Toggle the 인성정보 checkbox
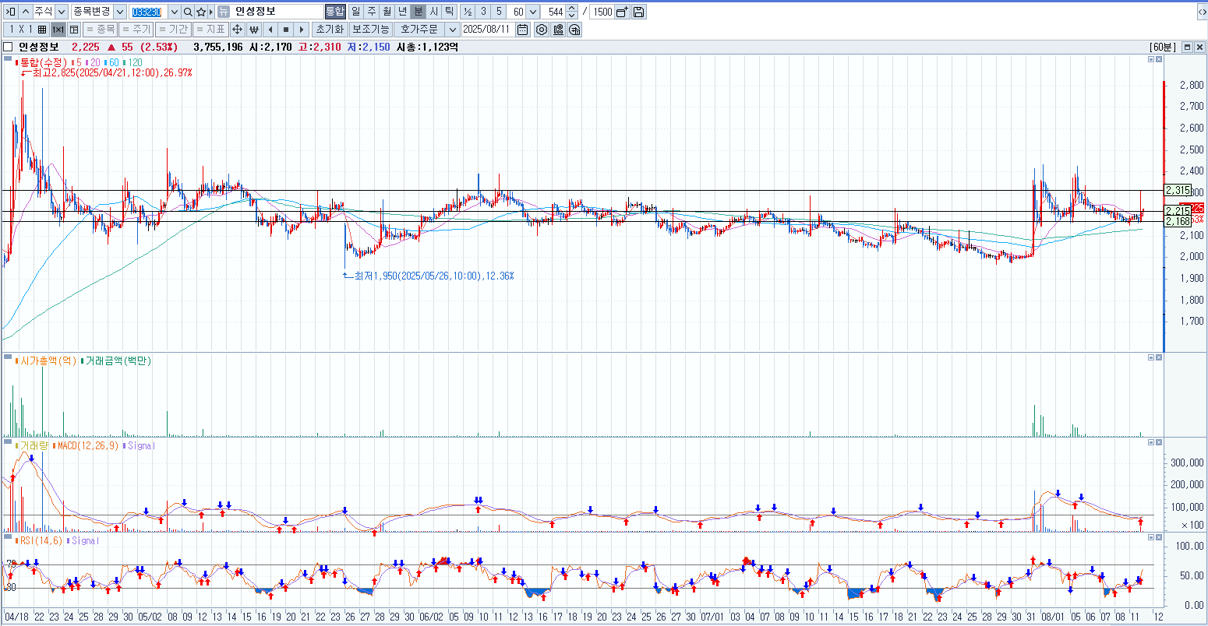Screen dimensions: 1208x626 9,47
